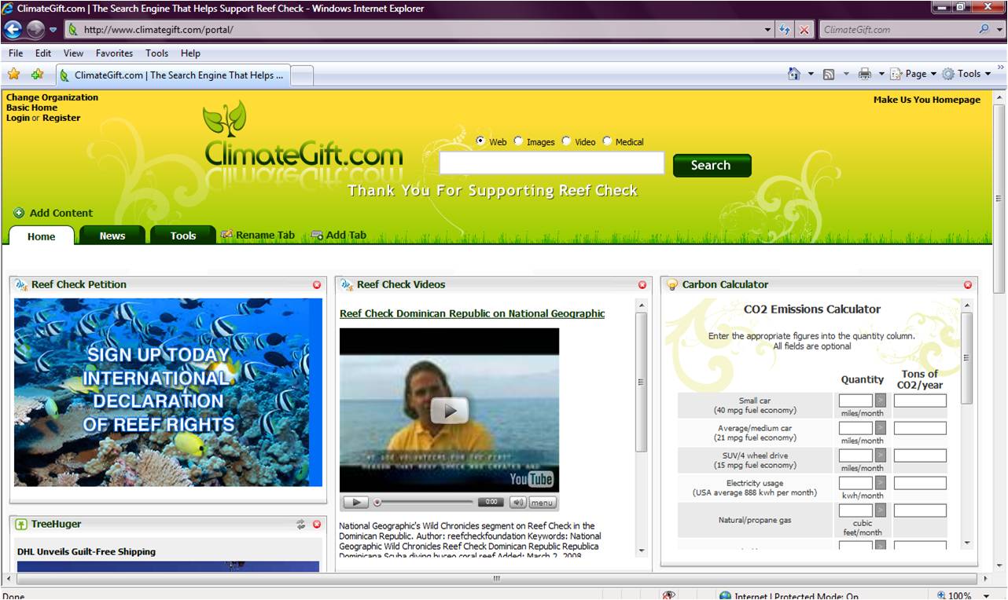Click the Reef Check Videos widget vertical scrollbar
This screenshot has height=600, width=1008.
(642, 428)
